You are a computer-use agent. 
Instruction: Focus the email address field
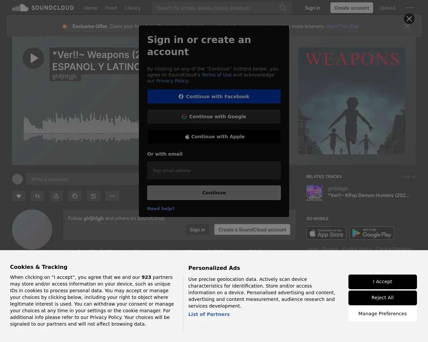[214, 170]
